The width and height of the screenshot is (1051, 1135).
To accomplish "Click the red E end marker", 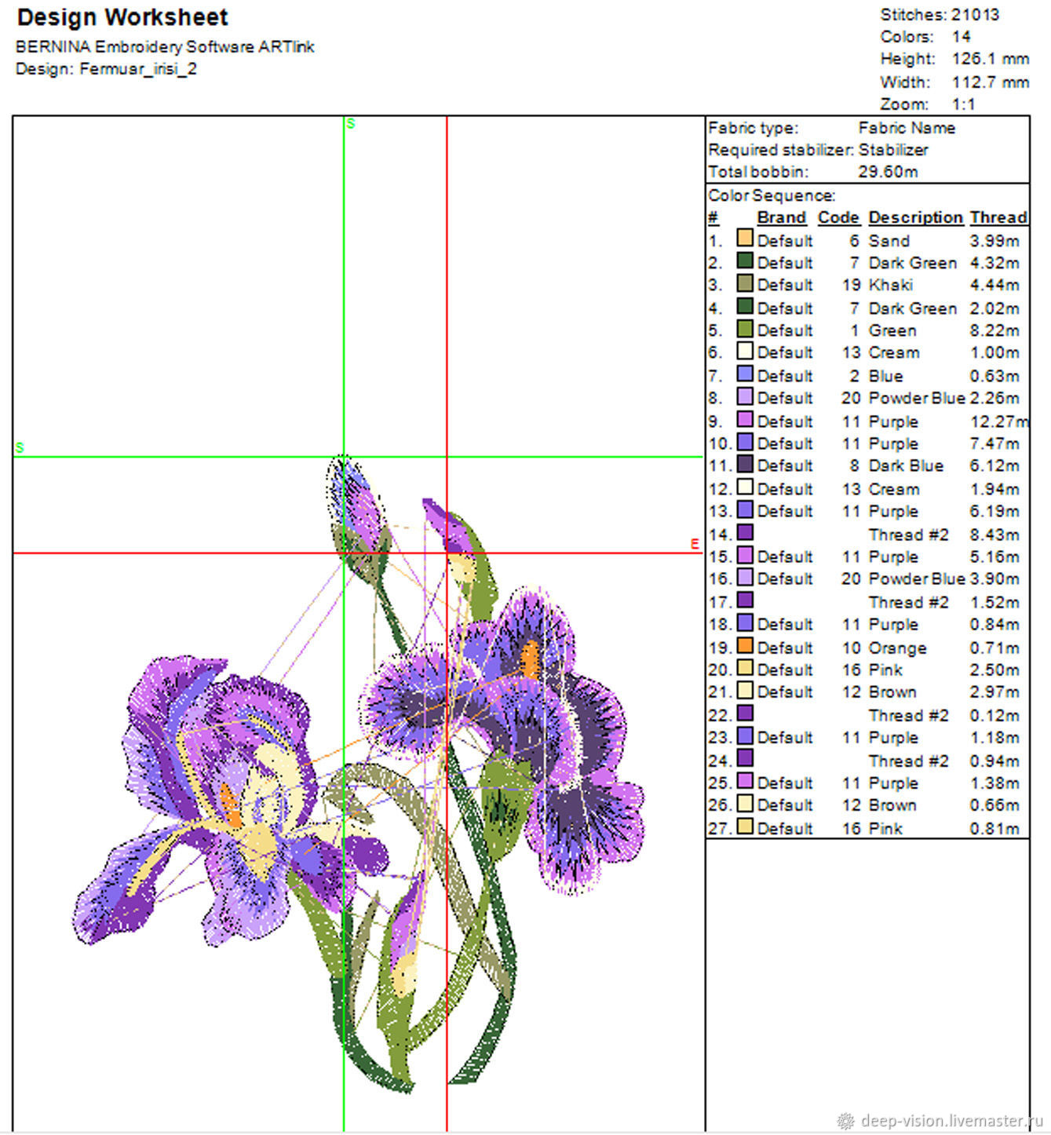I will (695, 544).
